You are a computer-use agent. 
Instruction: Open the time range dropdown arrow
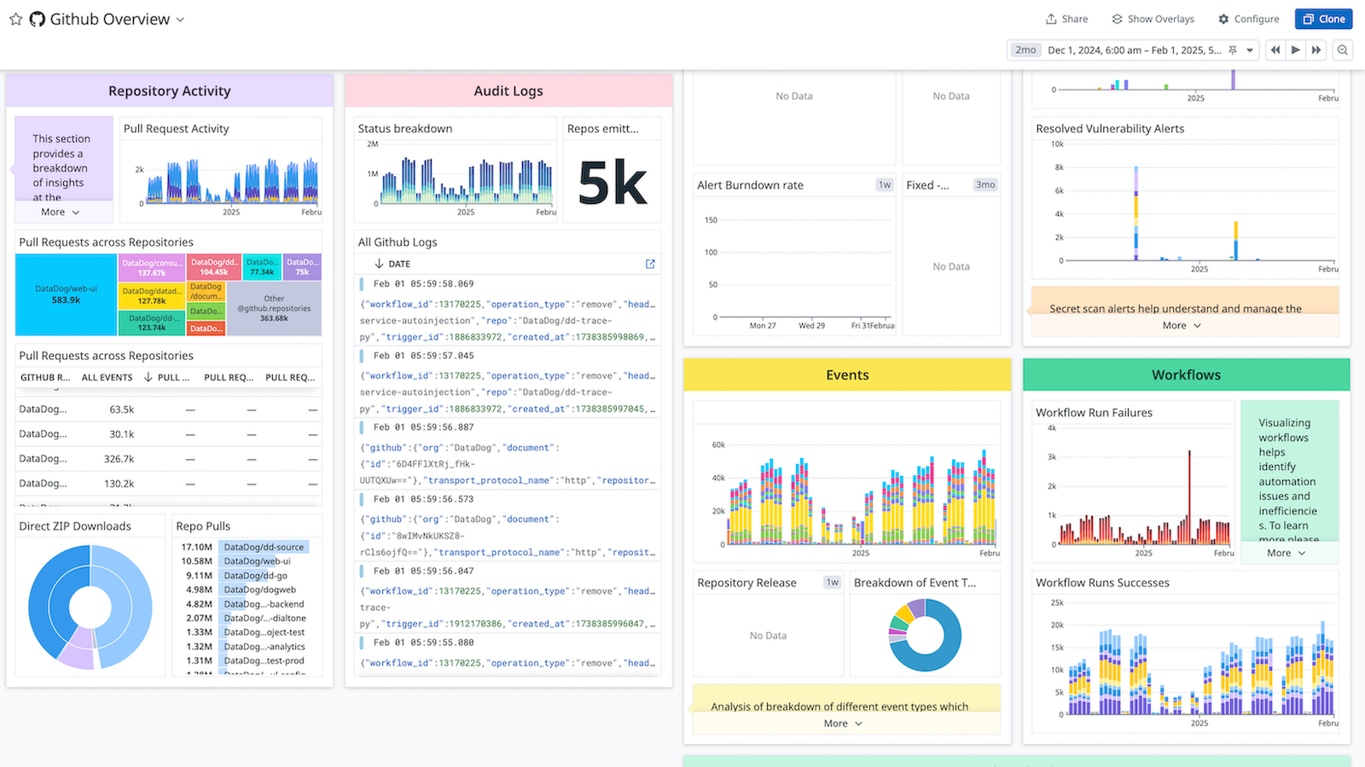click(1250, 50)
